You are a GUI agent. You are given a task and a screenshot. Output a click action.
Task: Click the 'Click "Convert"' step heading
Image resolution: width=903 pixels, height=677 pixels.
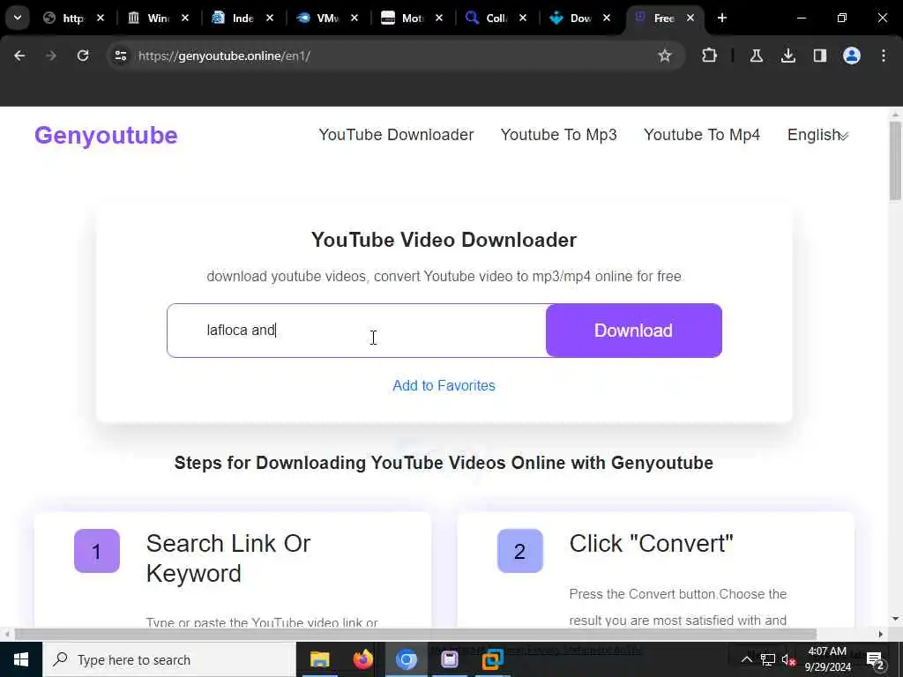(x=652, y=543)
